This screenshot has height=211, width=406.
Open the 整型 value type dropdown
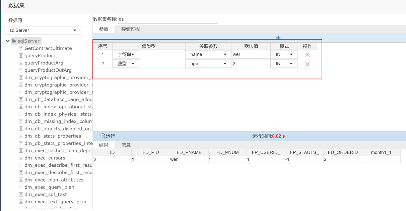126,63
